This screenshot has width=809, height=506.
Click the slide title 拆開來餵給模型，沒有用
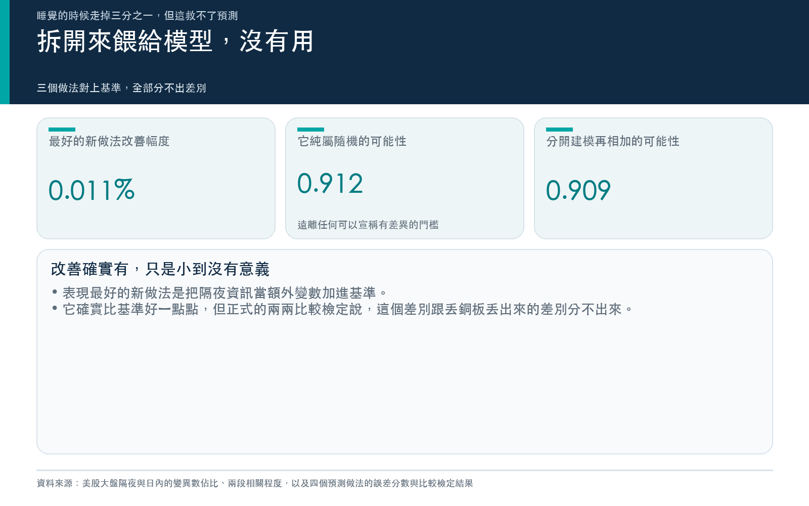[x=175, y=41]
